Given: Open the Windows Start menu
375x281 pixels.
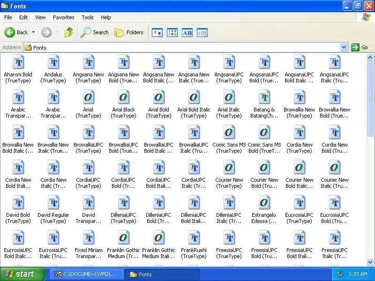Looking at the screenshot, I should [22, 274].
